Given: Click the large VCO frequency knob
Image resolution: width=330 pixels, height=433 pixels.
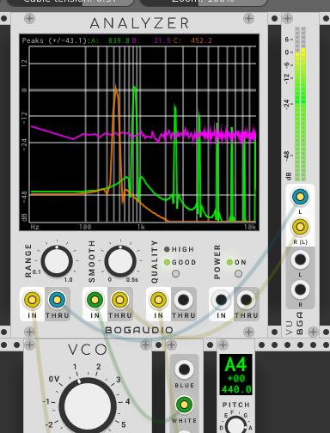Looking at the screenshot, I should [88, 406].
